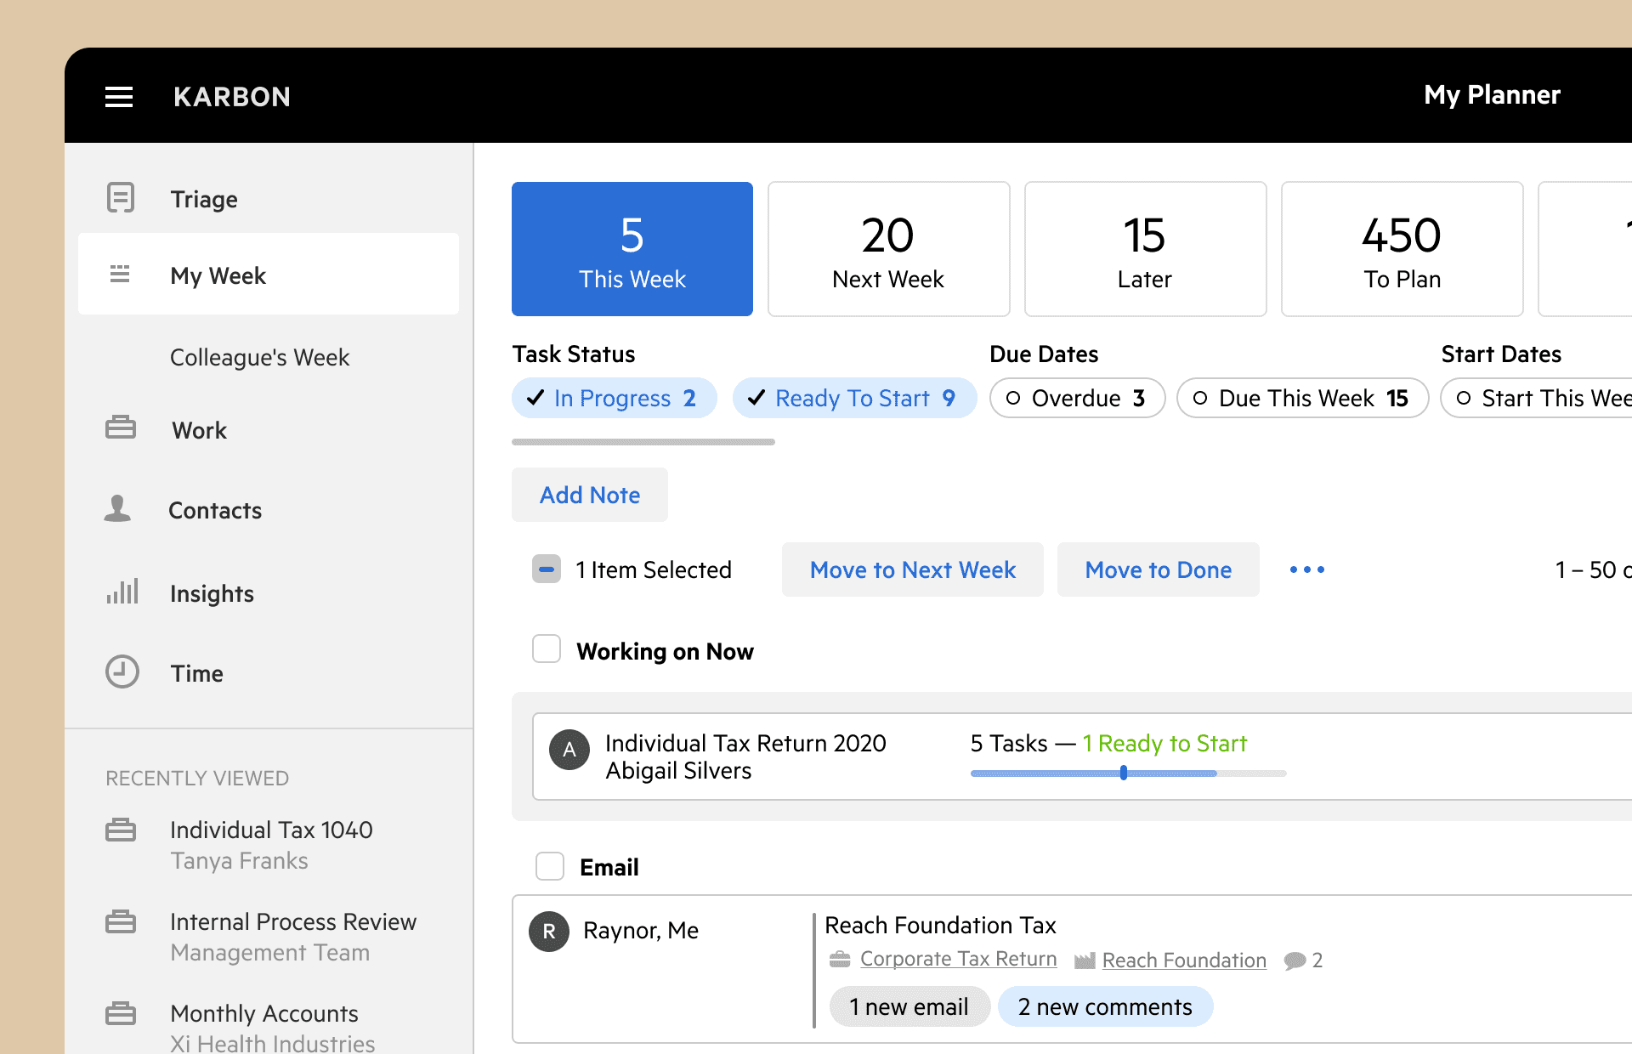This screenshot has width=1632, height=1054.
Task: Click the Raynor, Me sender name
Action: click(x=641, y=931)
